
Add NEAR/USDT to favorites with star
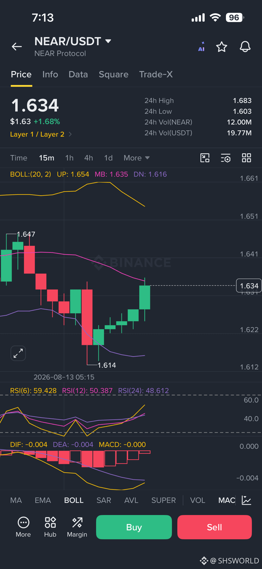point(221,47)
